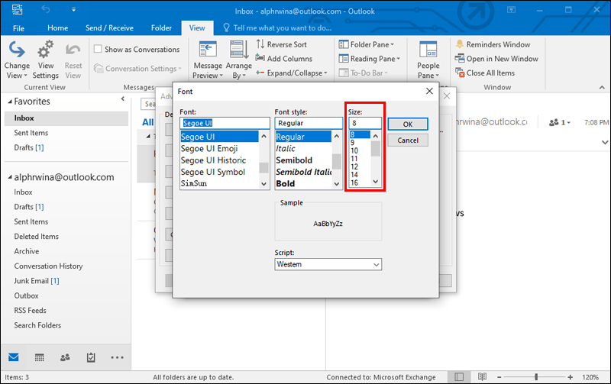Open Deleted Items folder
This screenshot has height=384, width=611.
pos(36,237)
